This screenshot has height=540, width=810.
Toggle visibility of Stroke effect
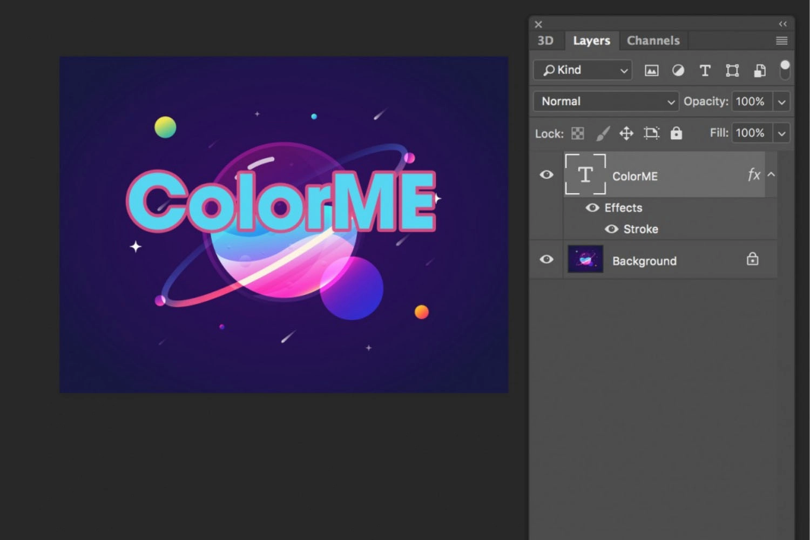click(x=611, y=229)
